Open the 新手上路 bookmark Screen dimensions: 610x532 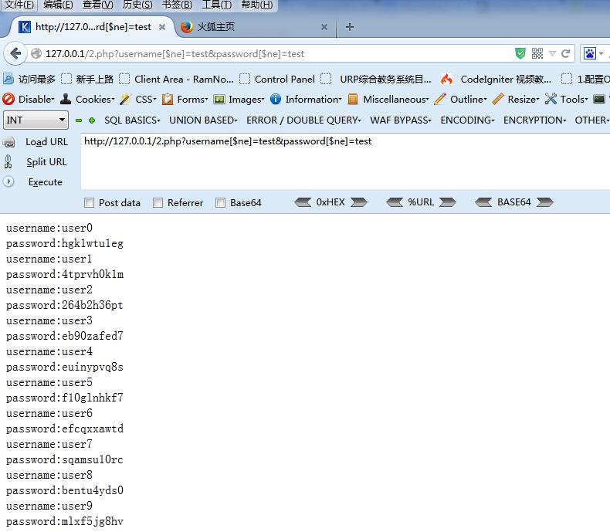(x=88, y=80)
